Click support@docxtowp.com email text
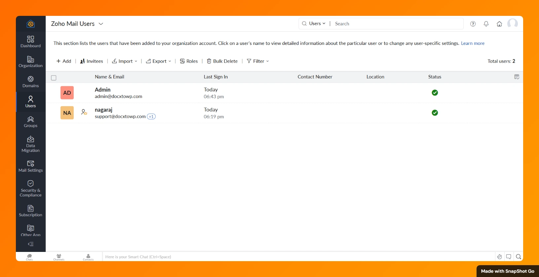Viewport: 539px width, 277px height. click(120, 117)
